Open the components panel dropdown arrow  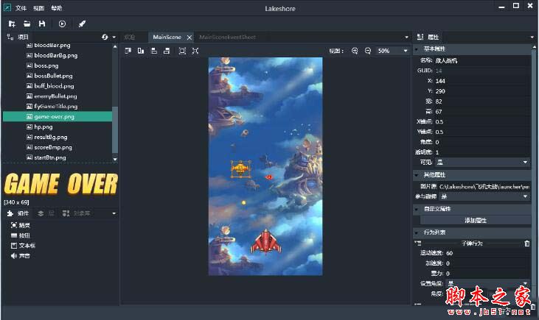114,213
